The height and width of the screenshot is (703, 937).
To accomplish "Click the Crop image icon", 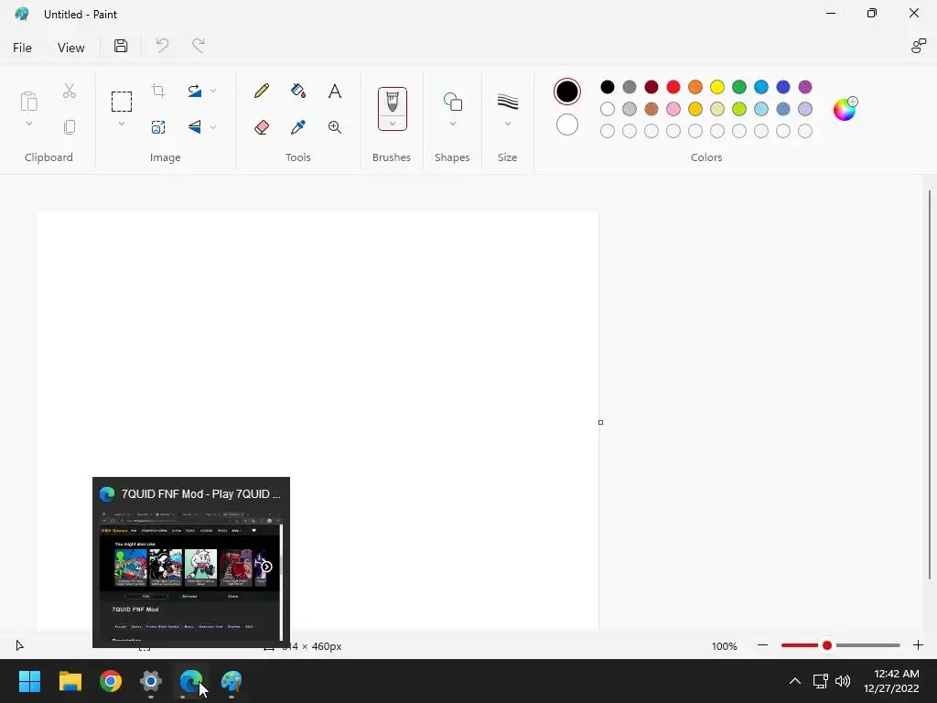I will click(158, 91).
